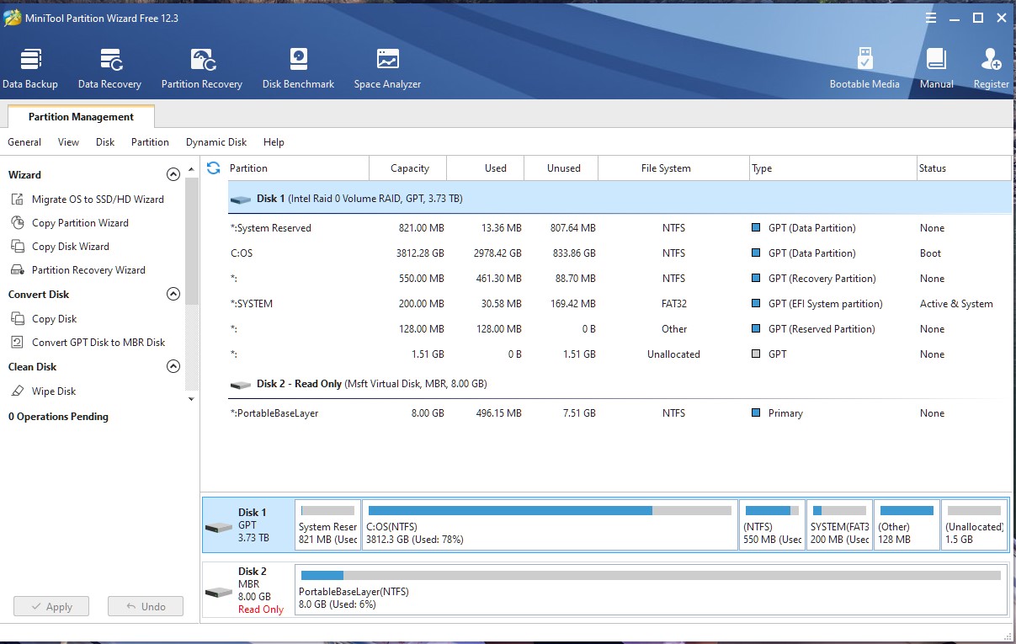Image resolution: width=1016 pixels, height=644 pixels.
Task: Select the Disk 2 - Read Only header row
Action: click(620, 384)
